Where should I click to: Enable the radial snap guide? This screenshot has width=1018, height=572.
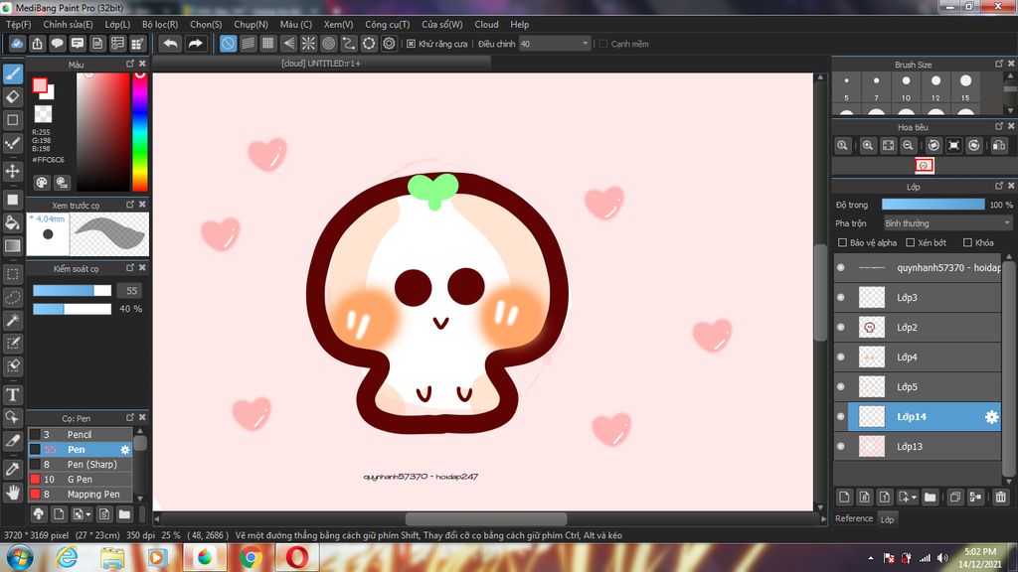pos(308,44)
